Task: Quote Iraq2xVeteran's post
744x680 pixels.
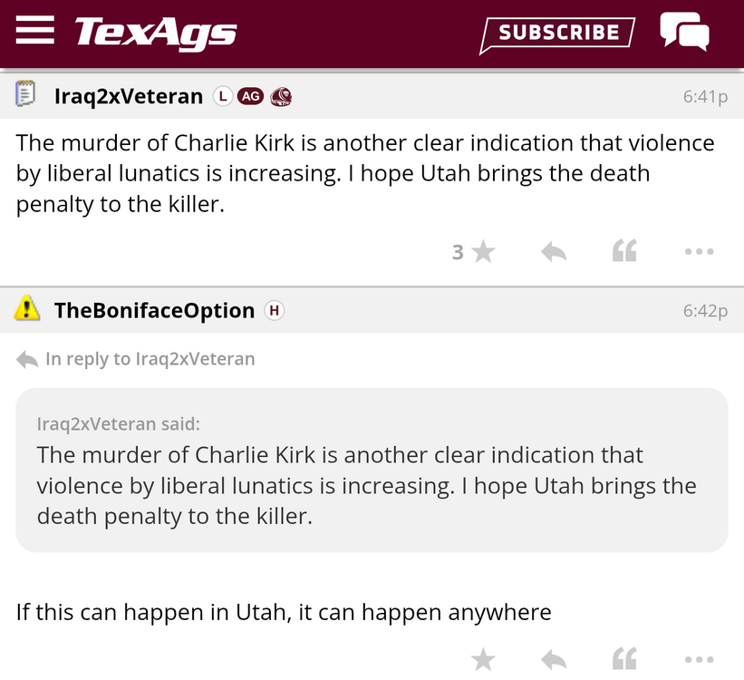Action: 624,252
